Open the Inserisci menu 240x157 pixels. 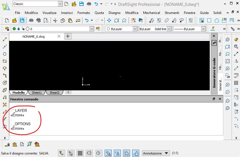pyautogui.click(x=67, y=13)
